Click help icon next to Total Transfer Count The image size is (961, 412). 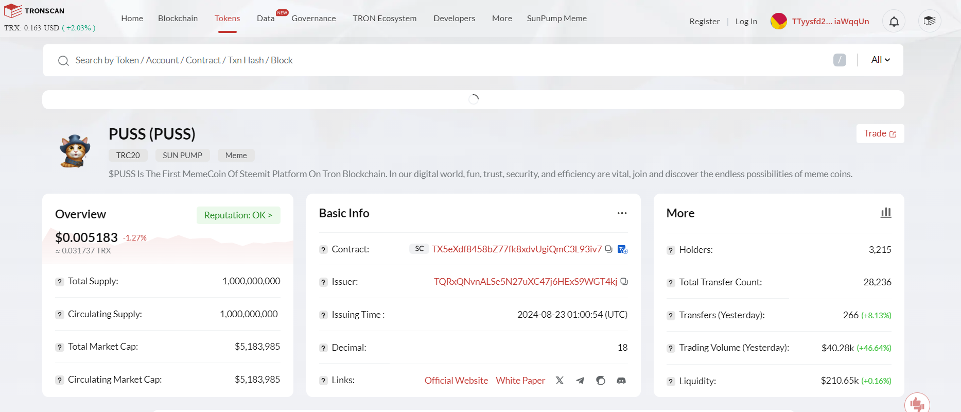point(671,283)
